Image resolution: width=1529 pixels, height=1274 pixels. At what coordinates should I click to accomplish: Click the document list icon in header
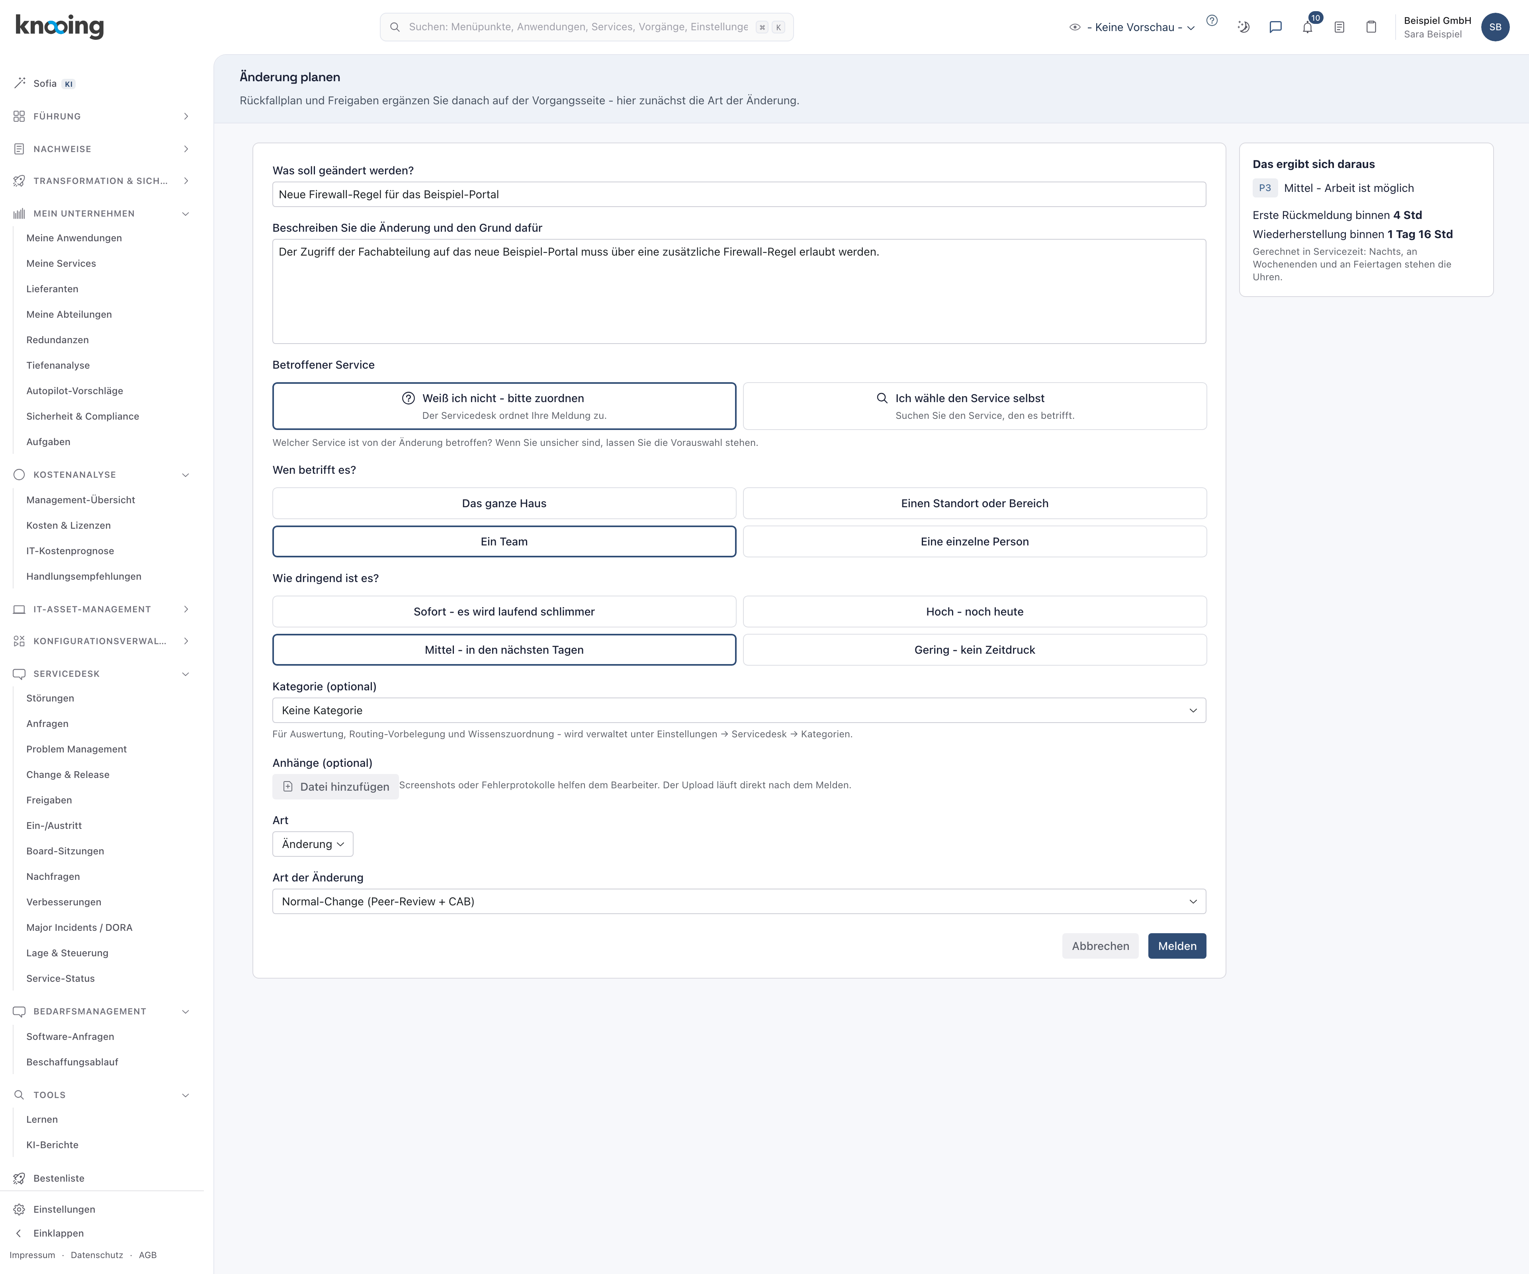1339,27
